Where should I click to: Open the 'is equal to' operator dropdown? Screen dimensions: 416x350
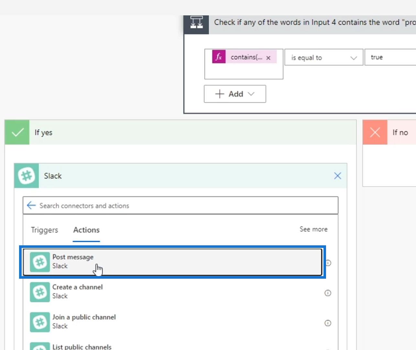pos(324,57)
